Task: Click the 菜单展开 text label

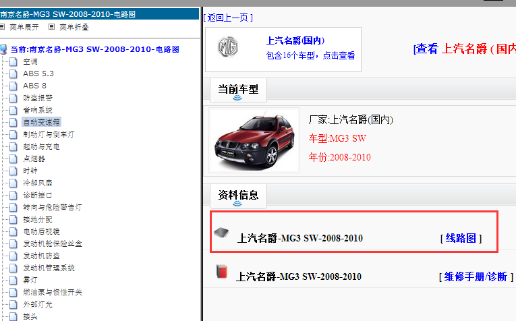Action: point(24,27)
